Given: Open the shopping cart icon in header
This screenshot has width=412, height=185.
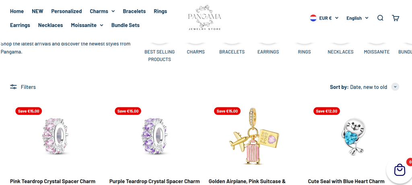Looking at the screenshot, I should pos(396,18).
